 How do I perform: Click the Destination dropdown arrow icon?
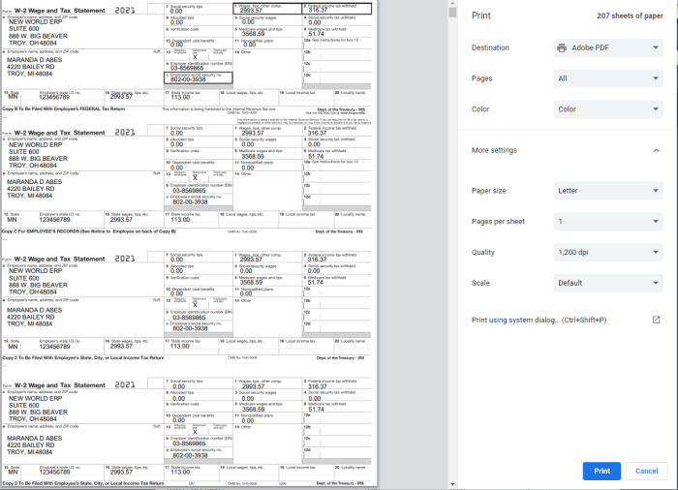pos(656,47)
